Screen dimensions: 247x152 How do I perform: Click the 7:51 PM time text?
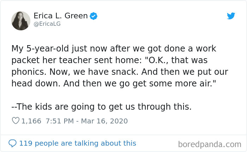(x=59, y=121)
